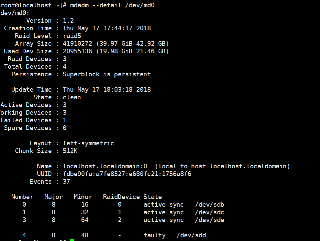Click the /dev/sde device entry
The width and height of the screenshot is (320, 241).
(x=209, y=220)
